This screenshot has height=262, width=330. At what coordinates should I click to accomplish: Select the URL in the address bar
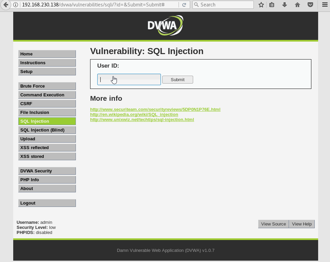[94, 5]
